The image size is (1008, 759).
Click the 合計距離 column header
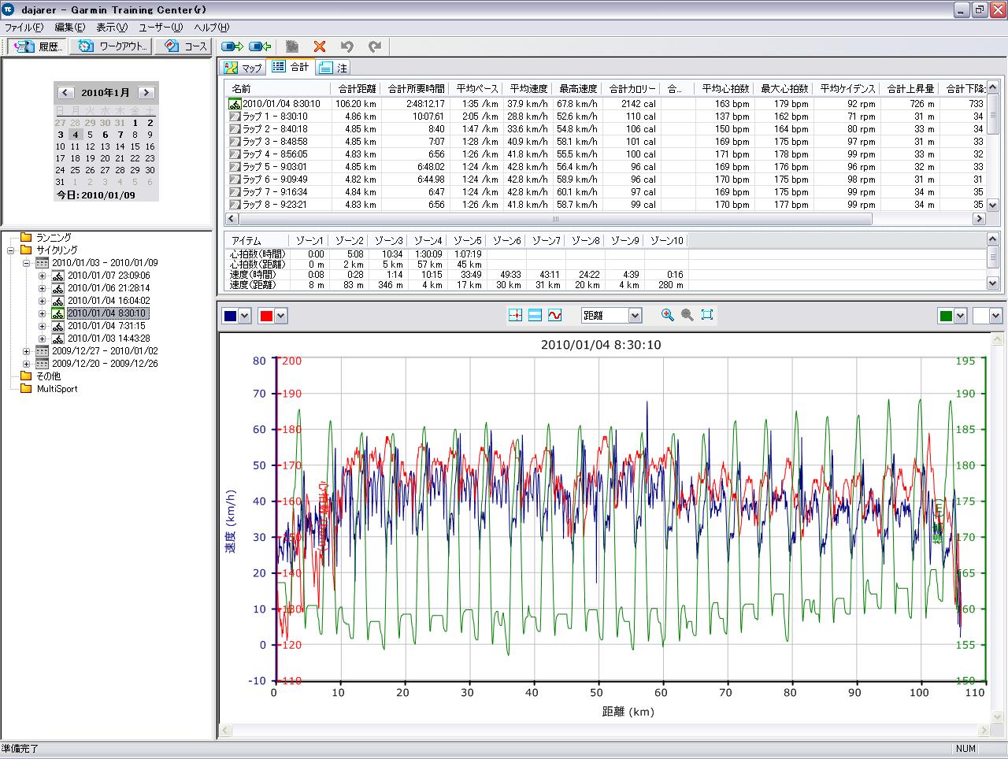[x=357, y=89]
